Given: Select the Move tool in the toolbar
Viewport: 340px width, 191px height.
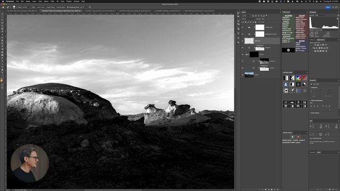Looking at the screenshot, I should [2, 14].
